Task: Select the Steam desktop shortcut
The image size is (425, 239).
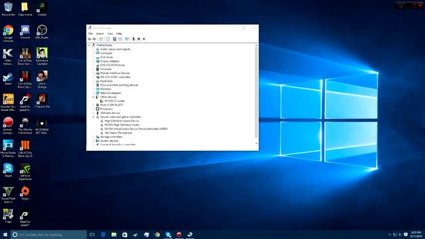Action: coord(8,79)
